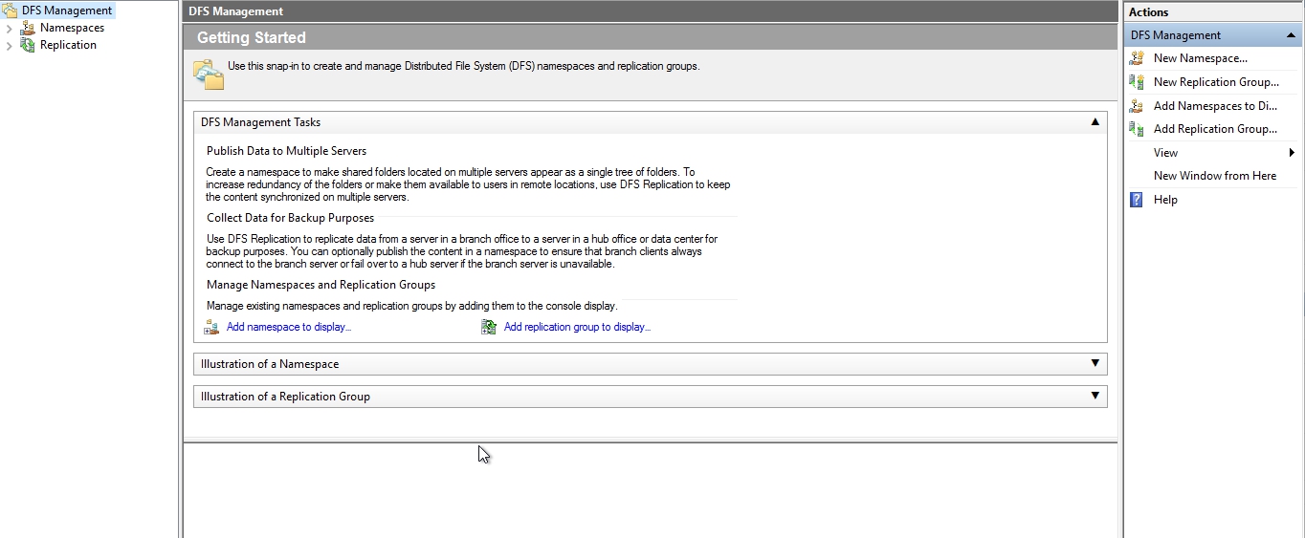Viewport: 1305px width, 538px height.
Task: Choose New Window from Here action
Action: click(x=1214, y=176)
